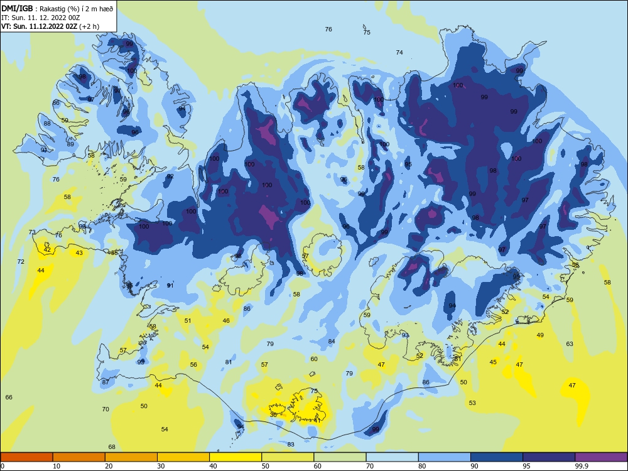Click the light blue 70–80 legend swatch
The image size is (628, 471).
392,457
